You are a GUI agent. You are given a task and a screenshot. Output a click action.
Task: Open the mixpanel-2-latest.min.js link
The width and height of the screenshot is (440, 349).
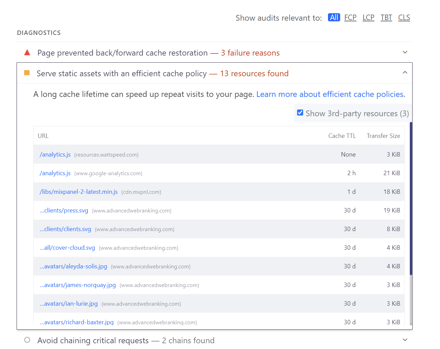78,192
